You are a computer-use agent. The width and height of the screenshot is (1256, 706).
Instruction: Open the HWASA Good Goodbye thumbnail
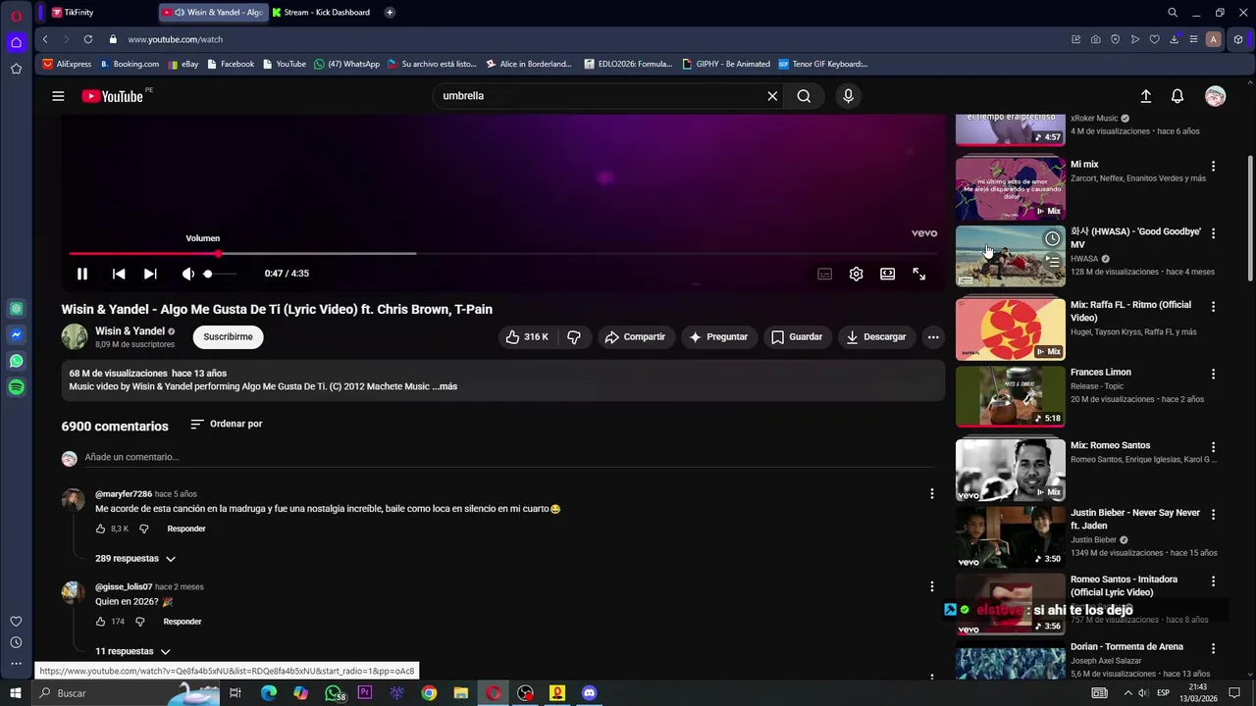[1010, 257]
